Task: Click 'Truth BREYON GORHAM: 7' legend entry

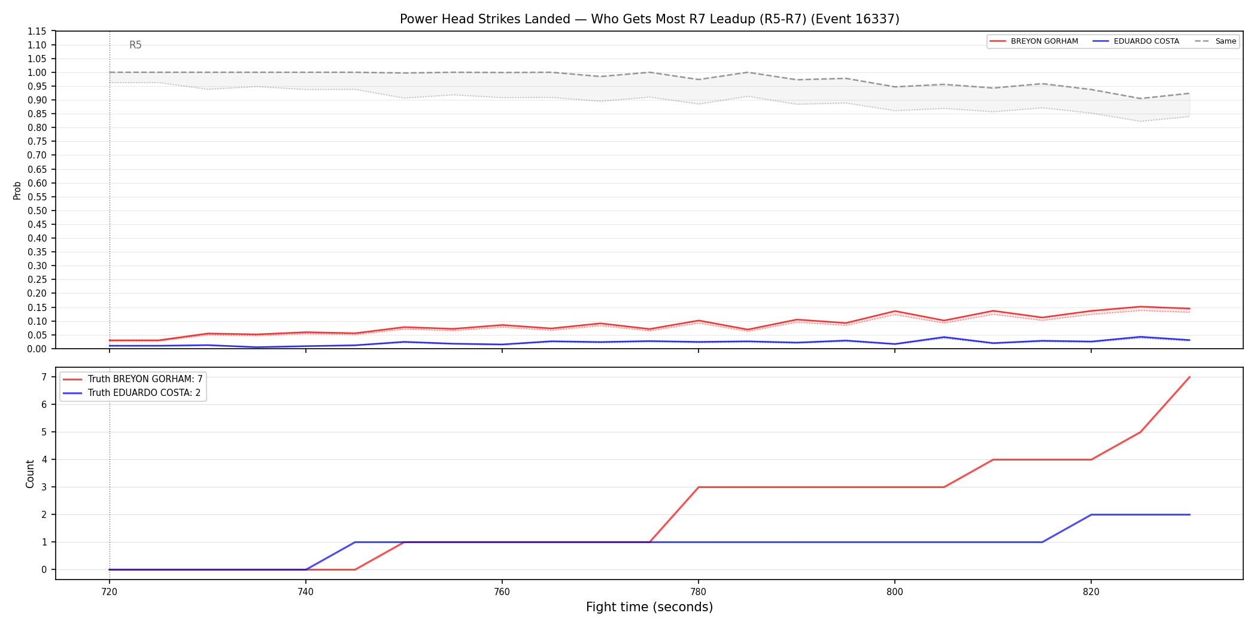Action: (x=133, y=379)
